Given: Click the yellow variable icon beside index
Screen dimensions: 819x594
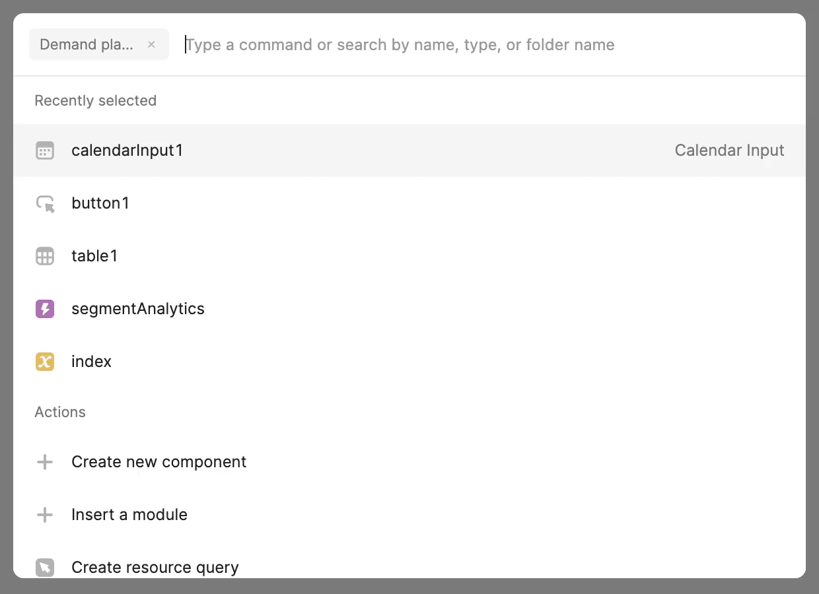Looking at the screenshot, I should (x=44, y=362).
